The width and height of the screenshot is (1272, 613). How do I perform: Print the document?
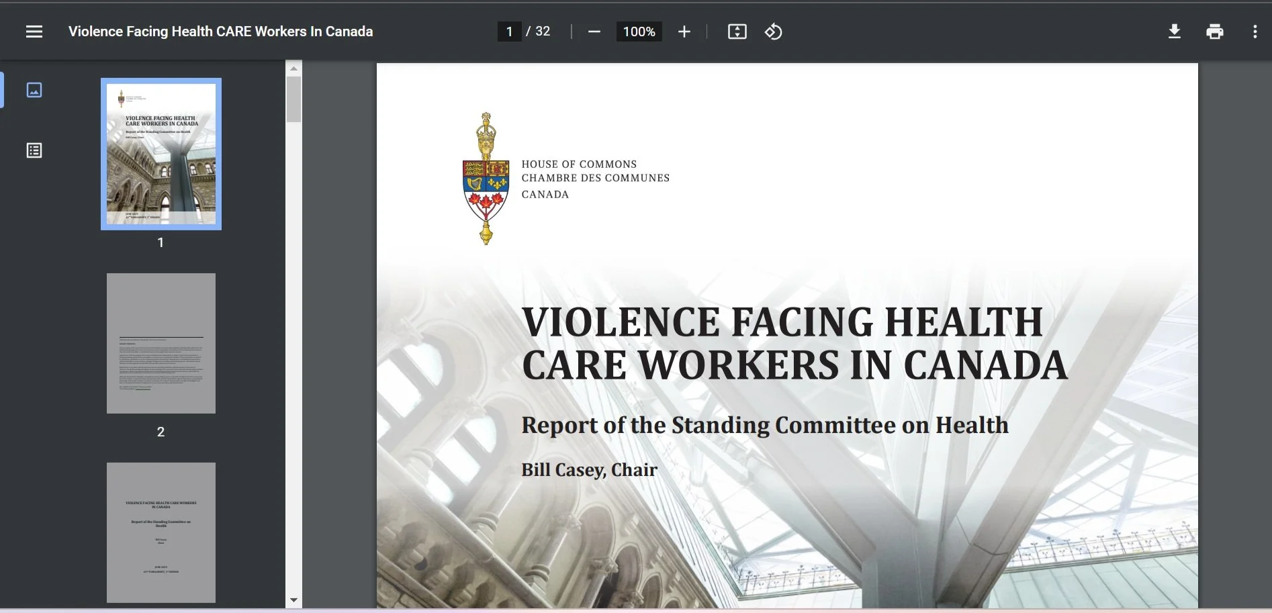point(1214,32)
